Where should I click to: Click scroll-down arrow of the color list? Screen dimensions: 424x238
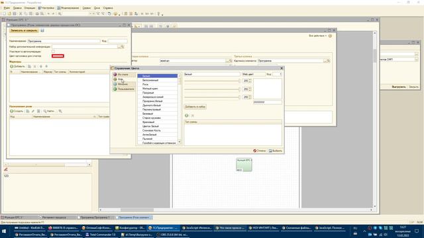[x=180, y=142]
